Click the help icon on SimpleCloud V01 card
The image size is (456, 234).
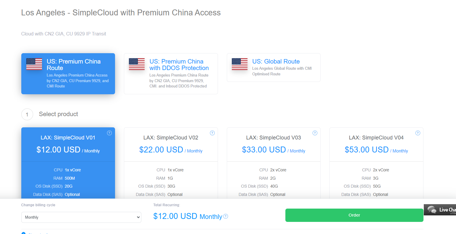click(109, 133)
